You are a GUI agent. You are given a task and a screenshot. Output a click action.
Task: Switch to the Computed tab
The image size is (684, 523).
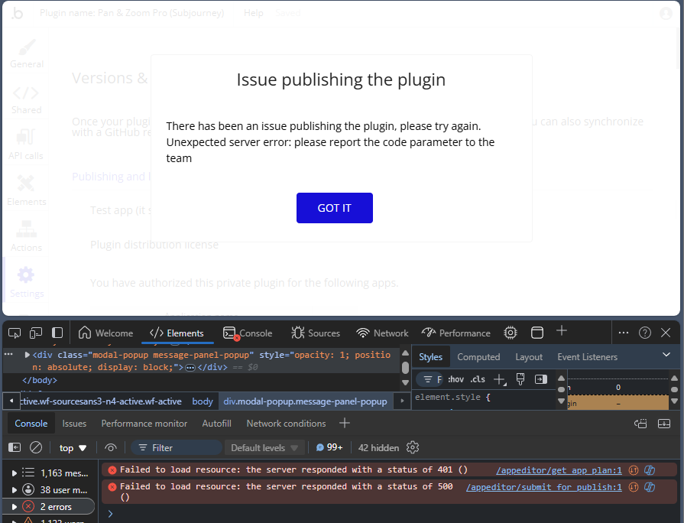point(478,356)
